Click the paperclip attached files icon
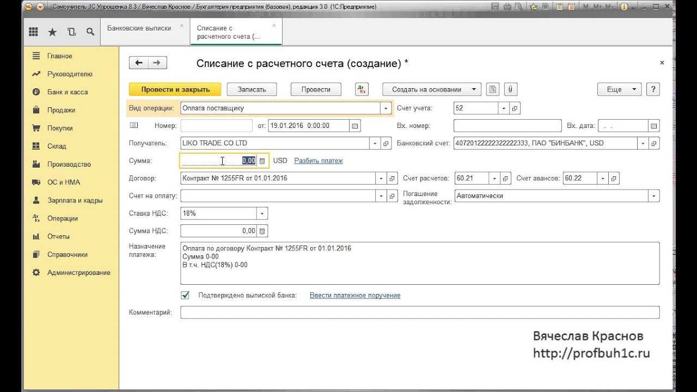 (x=510, y=89)
